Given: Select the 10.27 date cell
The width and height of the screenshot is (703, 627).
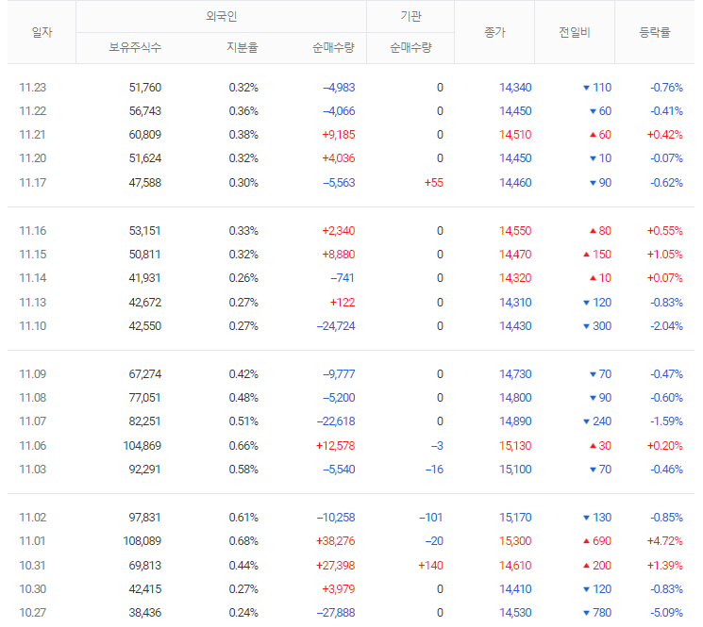Looking at the screenshot, I should 33,613.
